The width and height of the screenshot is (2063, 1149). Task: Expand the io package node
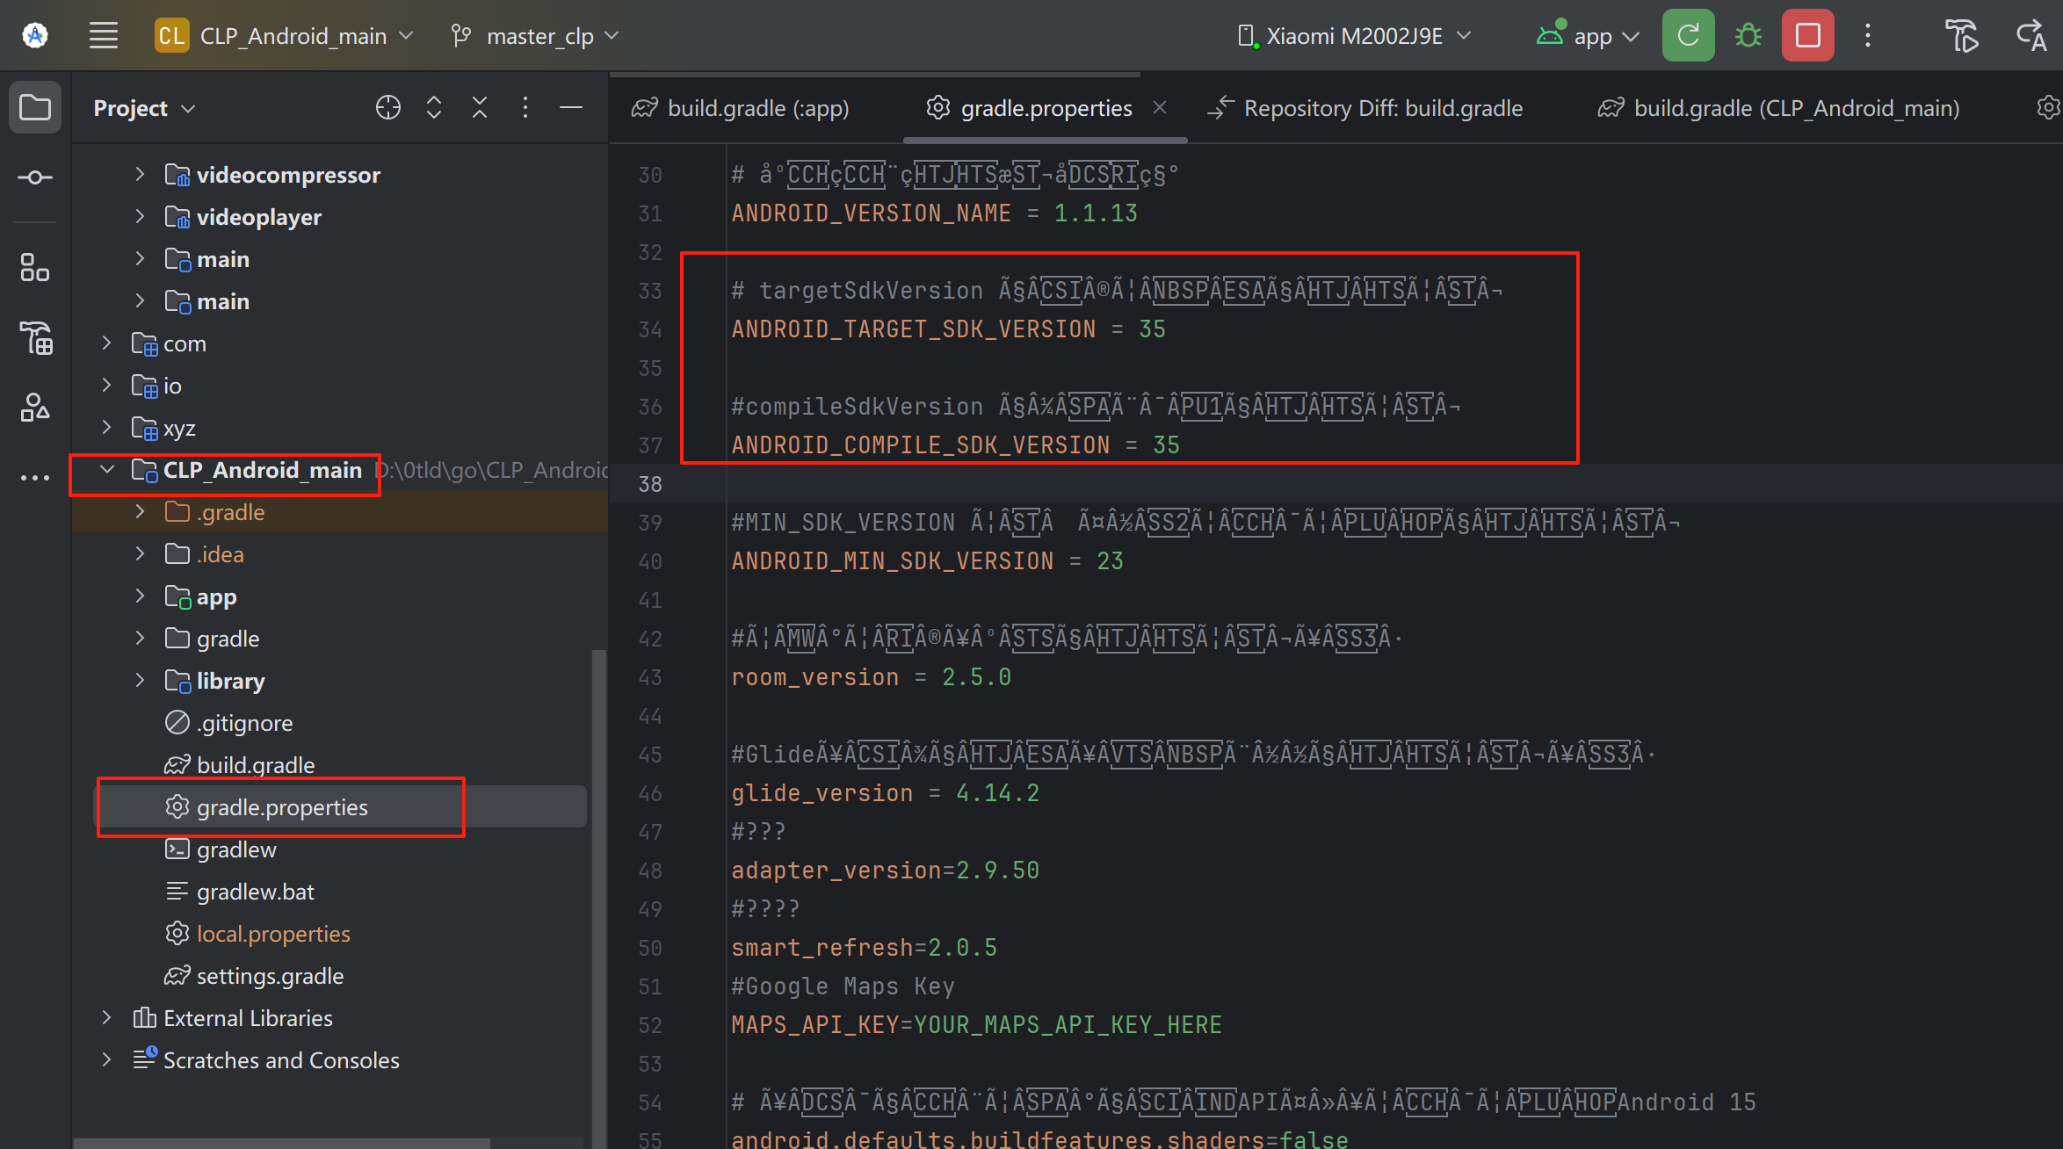click(x=106, y=385)
